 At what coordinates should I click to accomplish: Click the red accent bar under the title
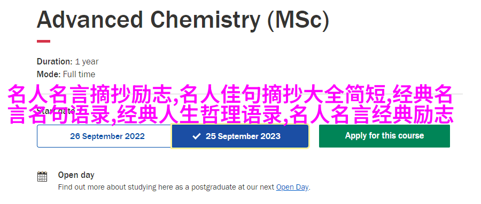click(44, 41)
